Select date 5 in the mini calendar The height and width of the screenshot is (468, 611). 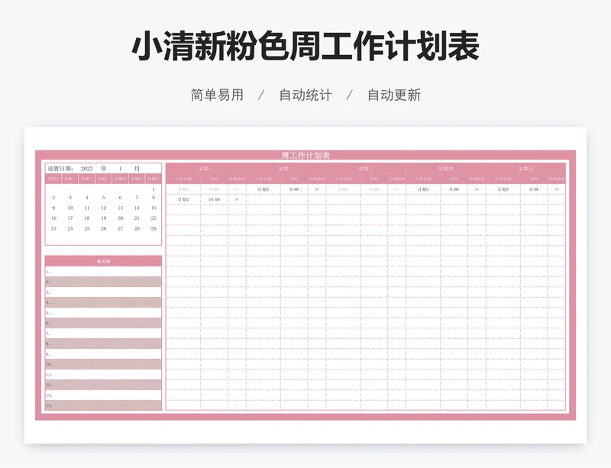(104, 198)
